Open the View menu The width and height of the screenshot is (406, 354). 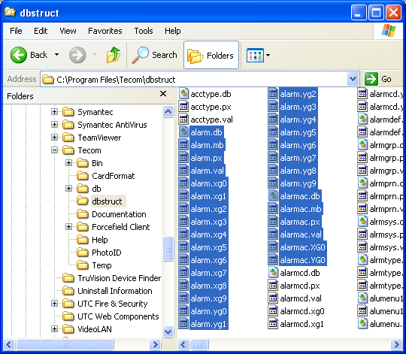[x=68, y=31]
